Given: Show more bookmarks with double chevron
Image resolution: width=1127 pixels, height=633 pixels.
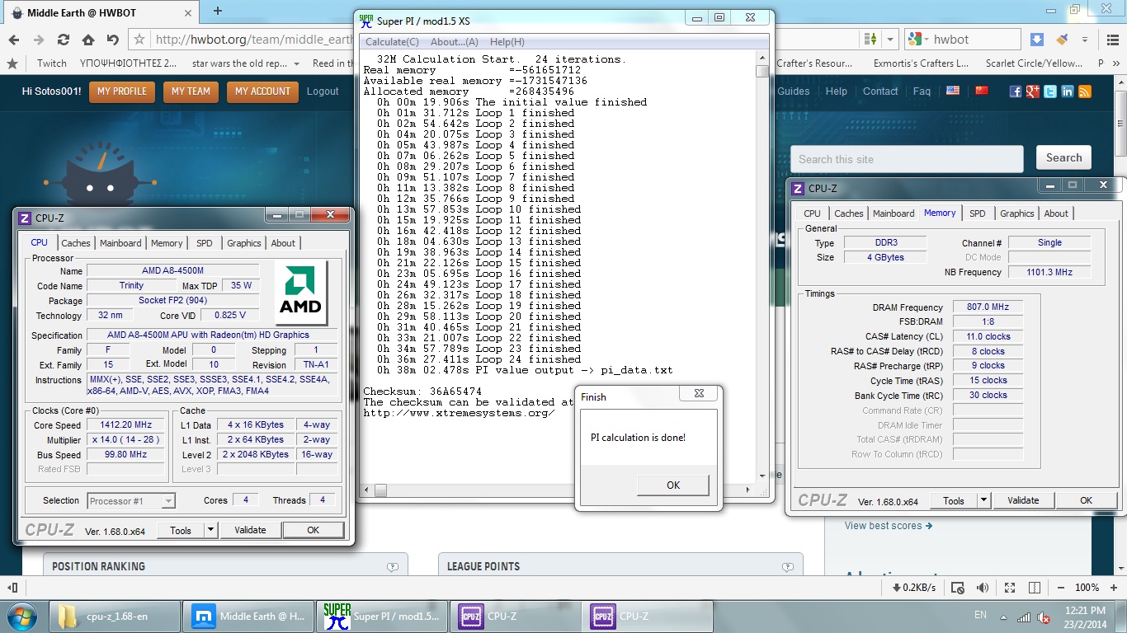Looking at the screenshot, I should pos(1118,63).
